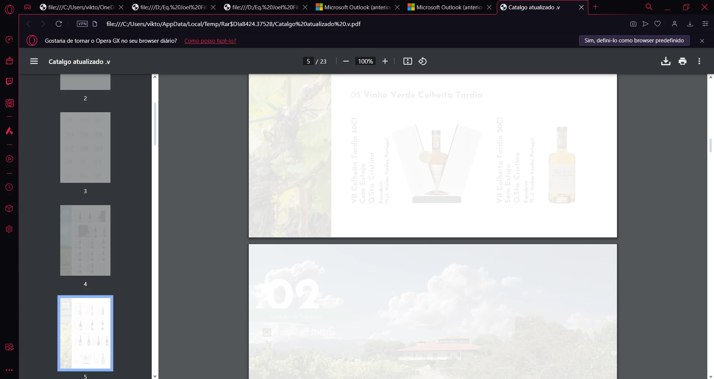The width and height of the screenshot is (714, 379).
Task: Open Aria AI sidebar icon
Action: [x=9, y=131]
